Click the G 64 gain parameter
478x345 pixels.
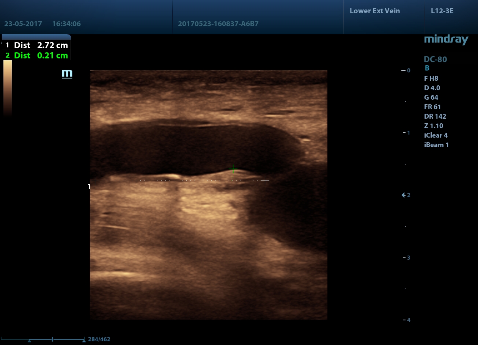coord(432,97)
